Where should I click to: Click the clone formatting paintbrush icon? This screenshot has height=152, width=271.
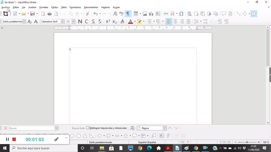(87, 14)
